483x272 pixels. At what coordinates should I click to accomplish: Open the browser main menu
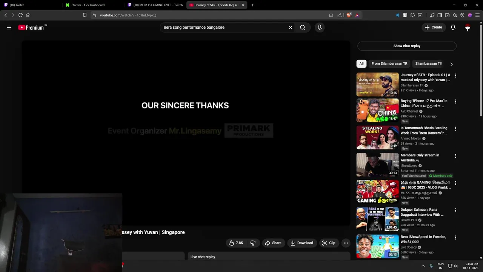[x=478, y=15]
